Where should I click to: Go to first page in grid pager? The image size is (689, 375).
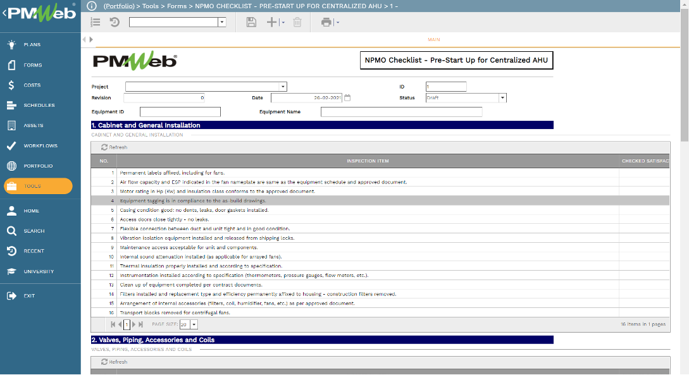113,324
